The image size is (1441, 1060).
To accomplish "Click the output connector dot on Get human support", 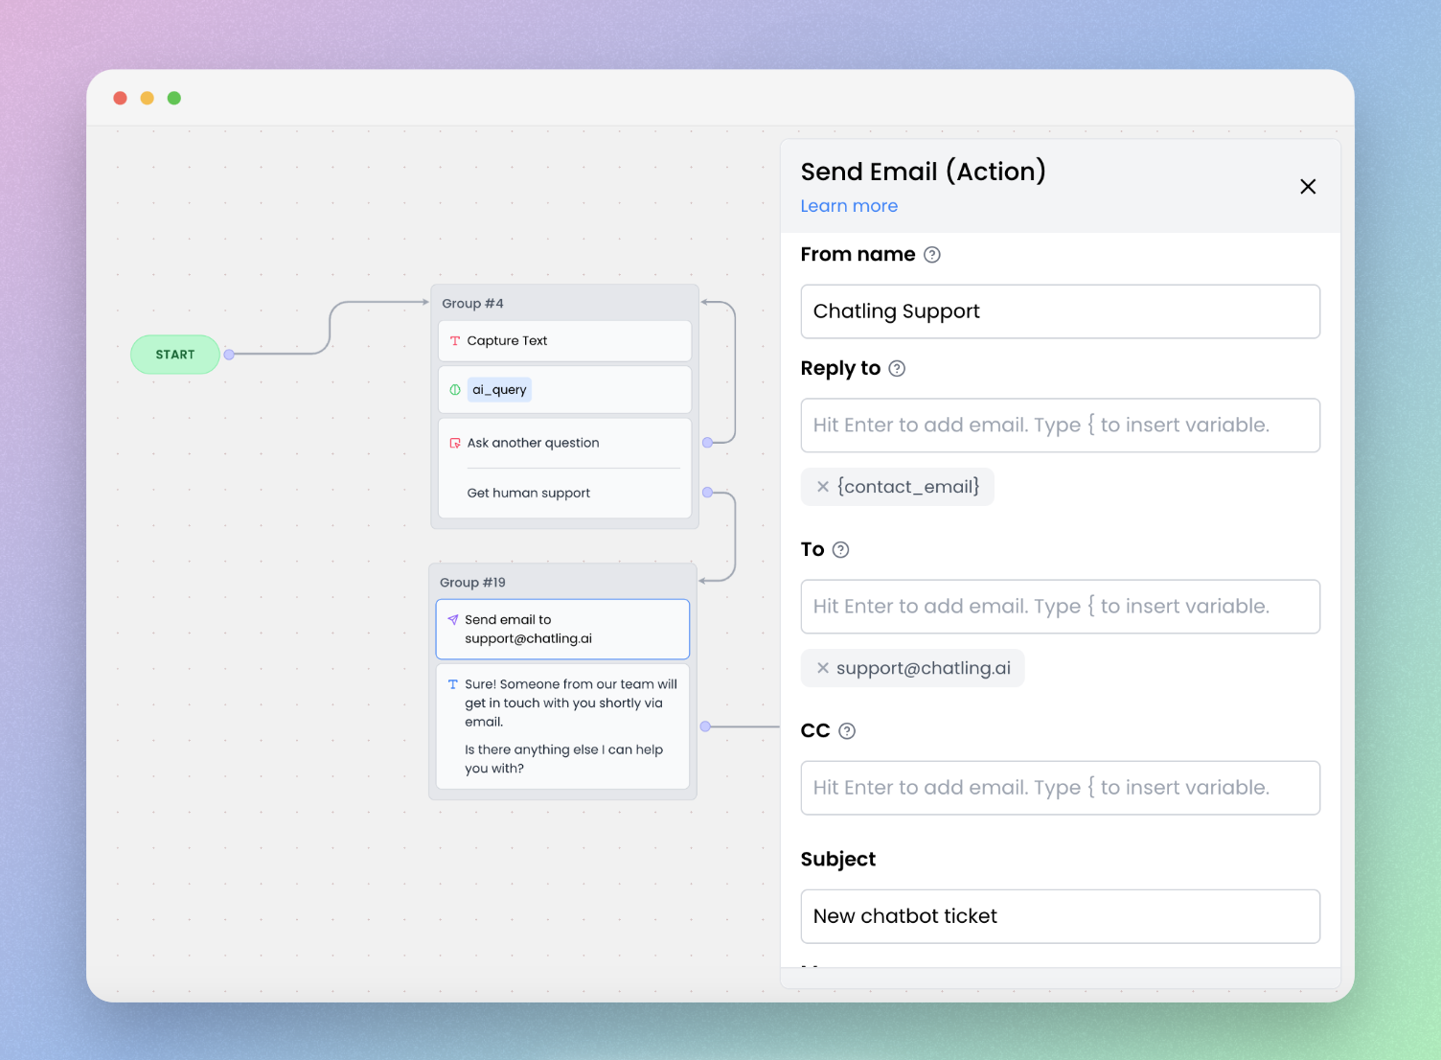I will click(706, 492).
